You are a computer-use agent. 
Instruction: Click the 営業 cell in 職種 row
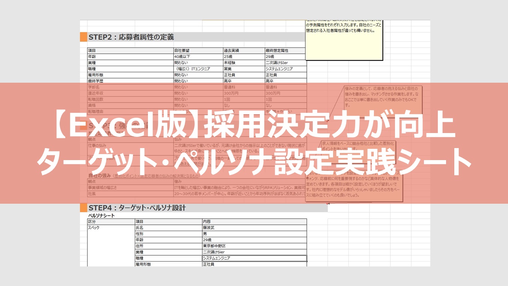coord(243,69)
